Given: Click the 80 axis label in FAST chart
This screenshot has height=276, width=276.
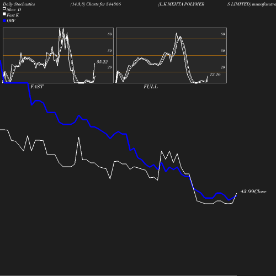Looking at the screenshot, I should click(110, 34).
